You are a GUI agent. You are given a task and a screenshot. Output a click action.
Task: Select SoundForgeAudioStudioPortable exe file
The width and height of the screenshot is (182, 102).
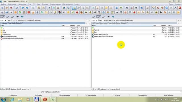tap(45, 39)
